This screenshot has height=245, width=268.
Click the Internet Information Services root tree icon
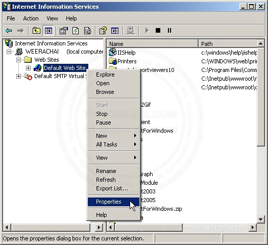point(9,43)
